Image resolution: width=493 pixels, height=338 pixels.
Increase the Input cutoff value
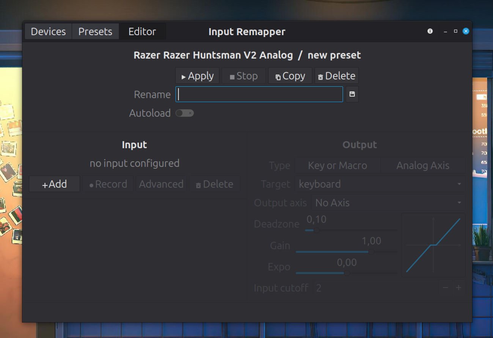458,288
